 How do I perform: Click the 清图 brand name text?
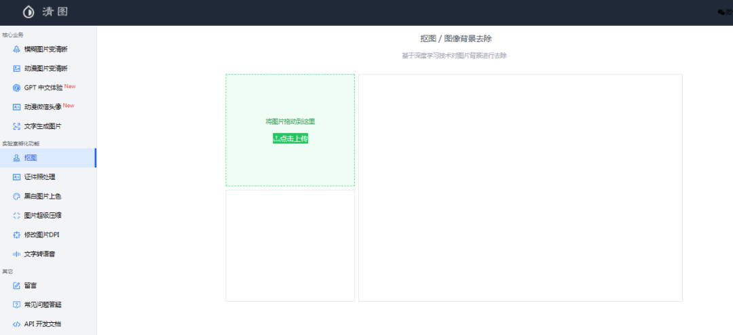55,12
